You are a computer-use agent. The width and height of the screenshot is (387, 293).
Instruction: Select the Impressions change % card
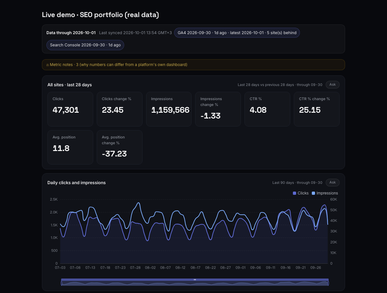218,109
